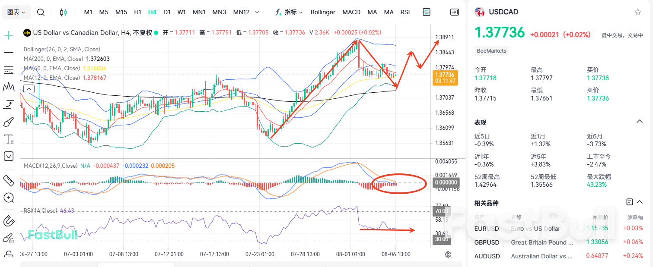Select the brush drawing tool
The image size is (653, 267).
(x=9, y=122)
